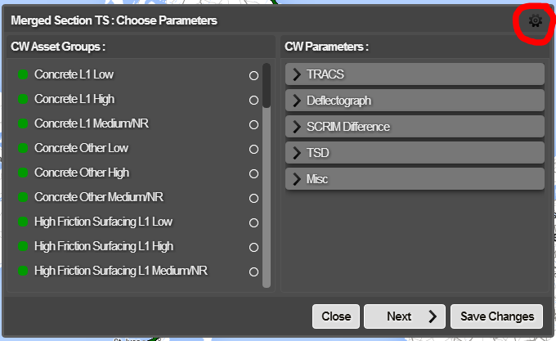
Task: Click green dot beside Concrete Other Low
Action: coord(23,149)
